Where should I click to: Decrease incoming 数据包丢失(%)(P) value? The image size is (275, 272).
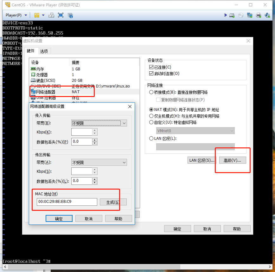[94, 143]
